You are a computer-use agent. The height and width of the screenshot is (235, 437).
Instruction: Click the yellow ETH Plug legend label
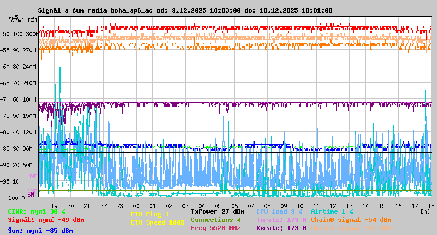150,214
